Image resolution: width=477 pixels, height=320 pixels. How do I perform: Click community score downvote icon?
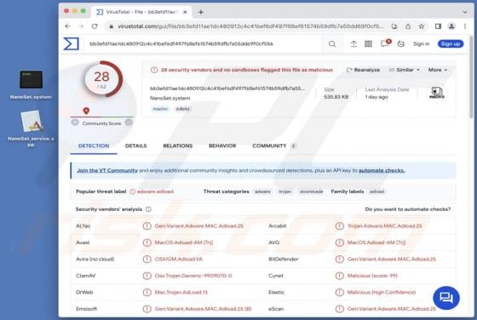pyautogui.click(x=75, y=123)
